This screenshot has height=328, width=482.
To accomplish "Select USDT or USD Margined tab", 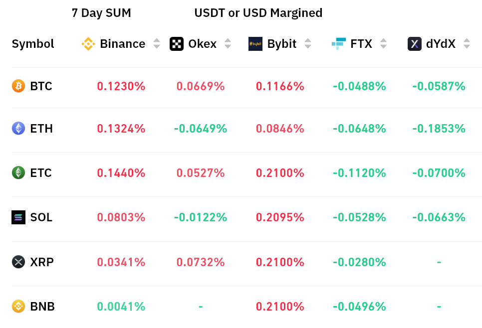I will (258, 13).
